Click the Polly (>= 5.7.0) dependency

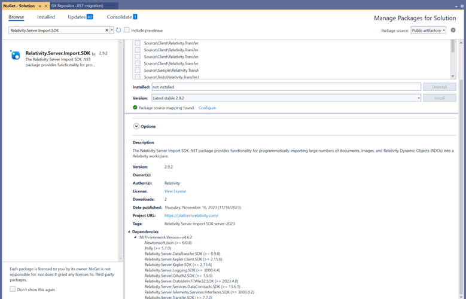pos(158,248)
